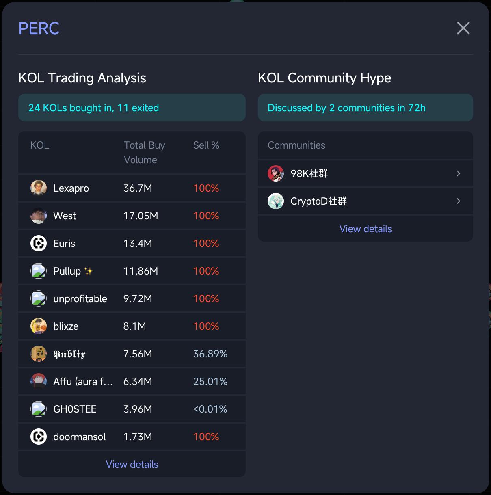The width and height of the screenshot is (491, 495).
Task: Click West's profile avatar
Action: (x=39, y=216)
